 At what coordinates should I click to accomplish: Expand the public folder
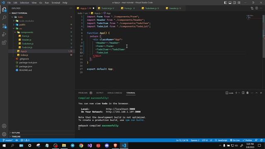[x=14, y=25]
